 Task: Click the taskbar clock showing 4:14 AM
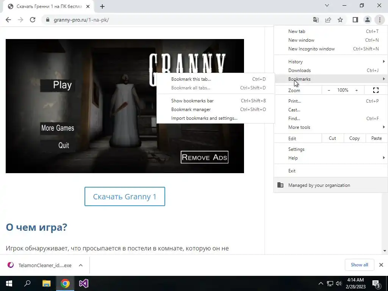pos(356,283)
